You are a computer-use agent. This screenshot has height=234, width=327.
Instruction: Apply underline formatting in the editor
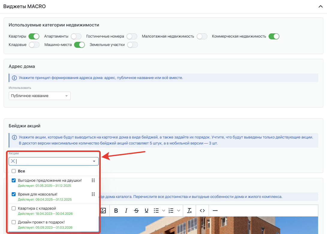pyautogui.click(x=147, y=211)
